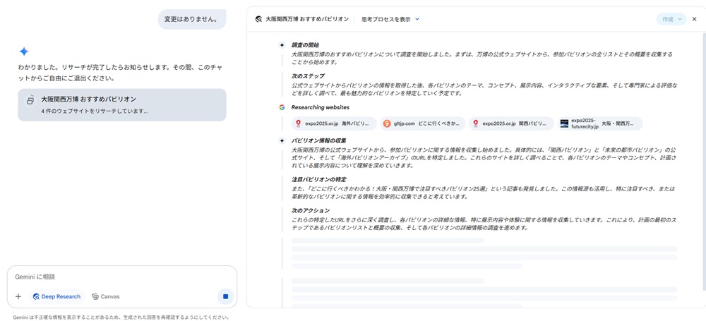Stop generation with the blue square button
Viewport: 706px width, 321px height.
[x=226, y=297]
